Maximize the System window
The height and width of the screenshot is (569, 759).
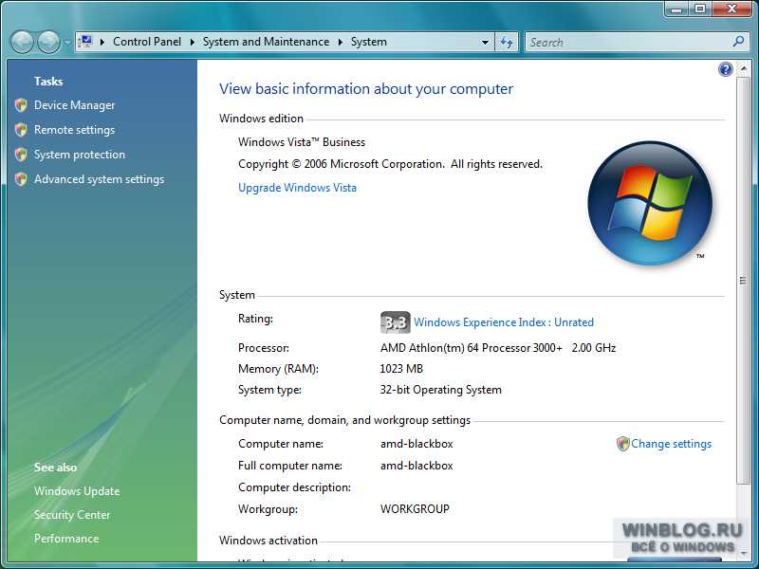(x=700, y=9)
